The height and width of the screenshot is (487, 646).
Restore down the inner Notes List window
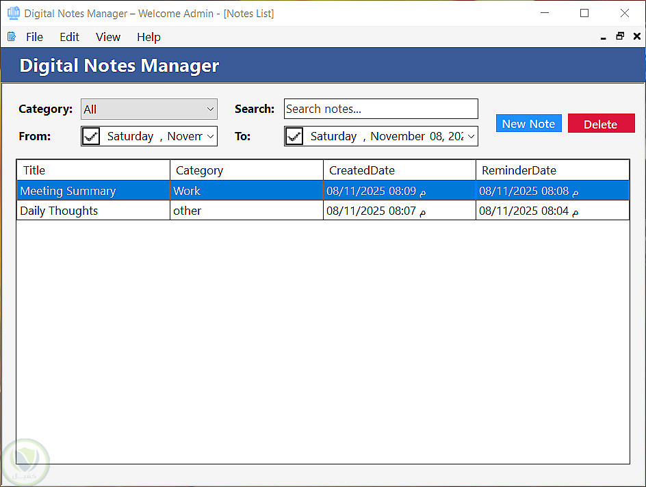point(620,36)
